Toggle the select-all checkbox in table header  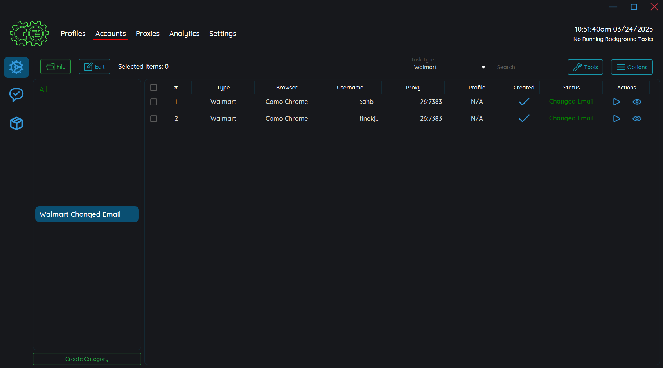[x=154, y=88]
